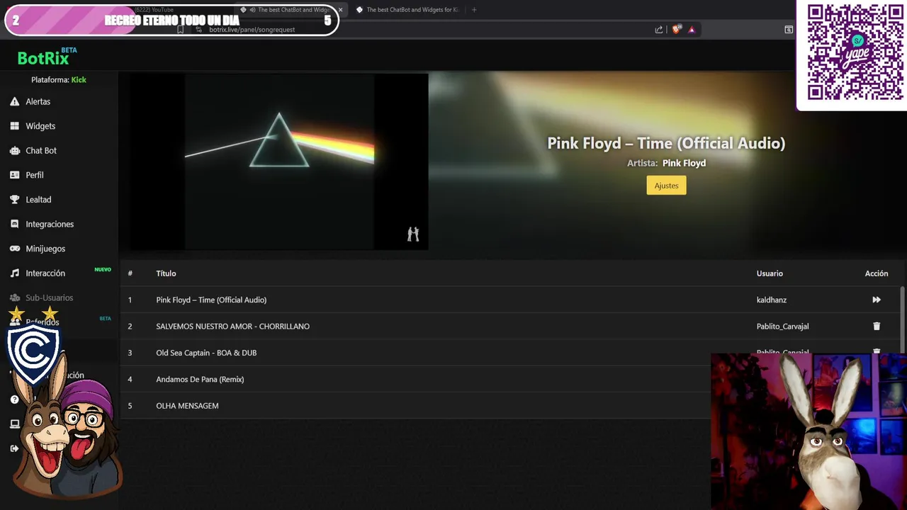
Task: Click the artist name Pink Floyd
Action: (x=684, y=163)
